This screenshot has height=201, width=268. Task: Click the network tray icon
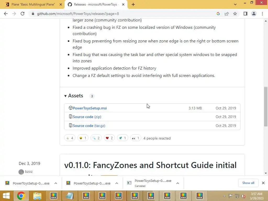point(237,196)
